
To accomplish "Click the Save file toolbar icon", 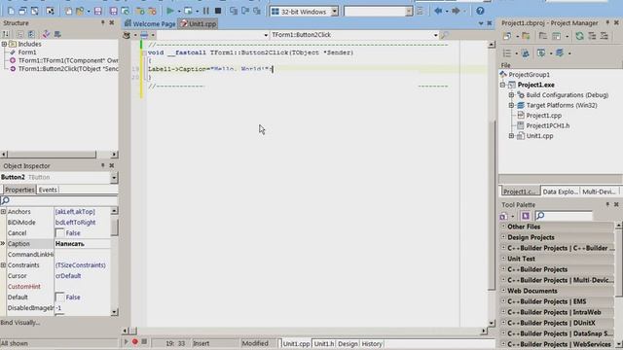I will pyautogui.click(x=97, y=11).
